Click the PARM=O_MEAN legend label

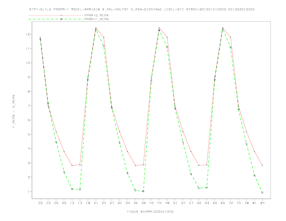tap(96, 15)
